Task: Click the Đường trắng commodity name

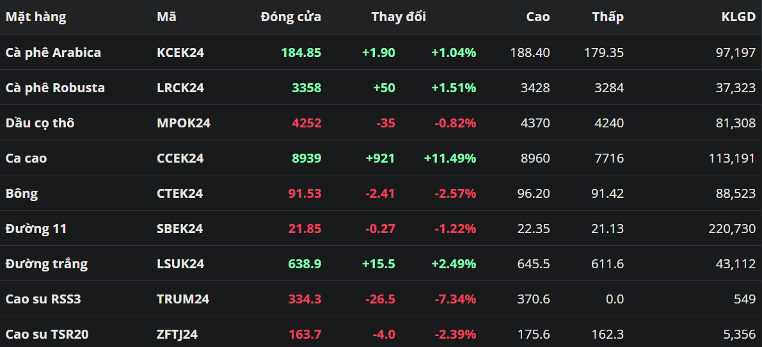Action: point(47,264)
